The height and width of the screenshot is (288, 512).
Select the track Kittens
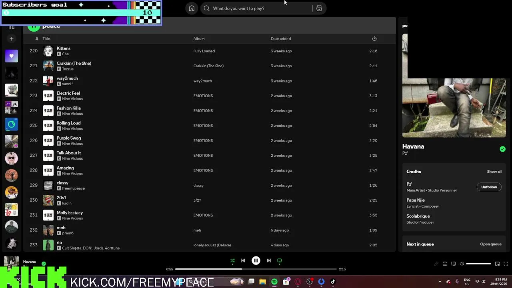pos(63,48)
